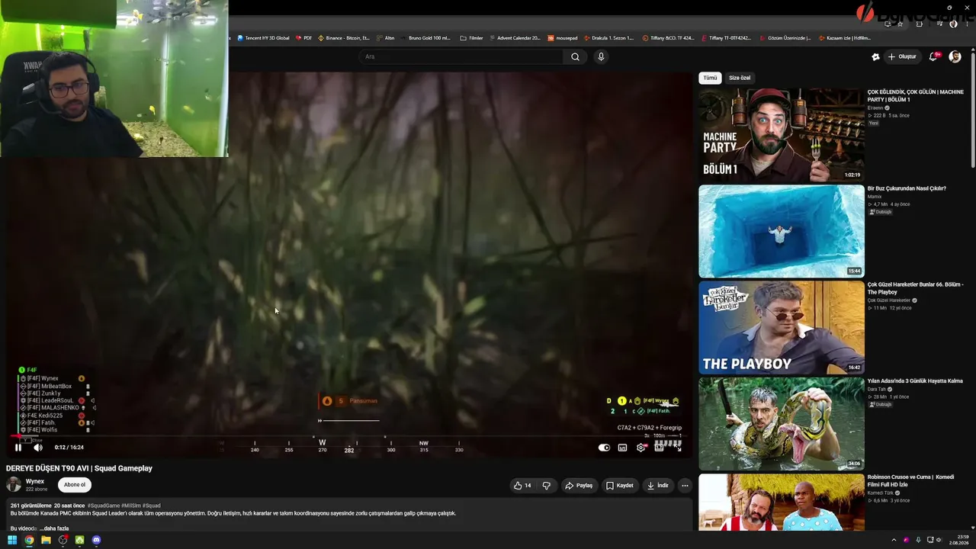Open the Eraenn channel link

click(x=875, y=108)
